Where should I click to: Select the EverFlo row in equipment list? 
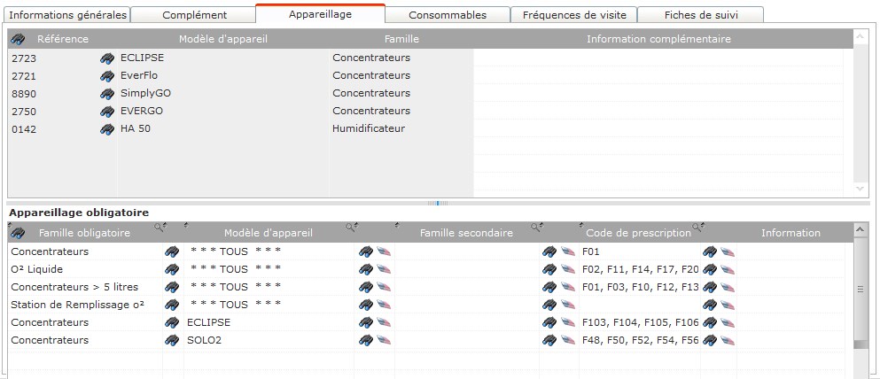click(x=222, y=75)
